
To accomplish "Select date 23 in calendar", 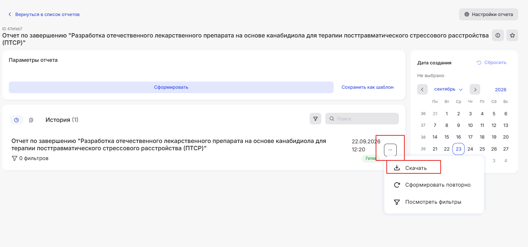I will click(458, 149).
